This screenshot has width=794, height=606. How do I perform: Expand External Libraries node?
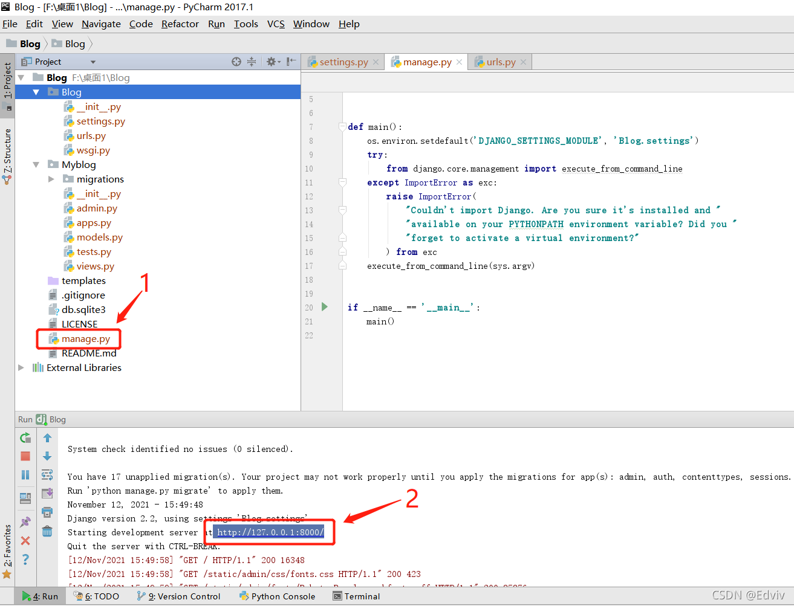tap(21, 367)
